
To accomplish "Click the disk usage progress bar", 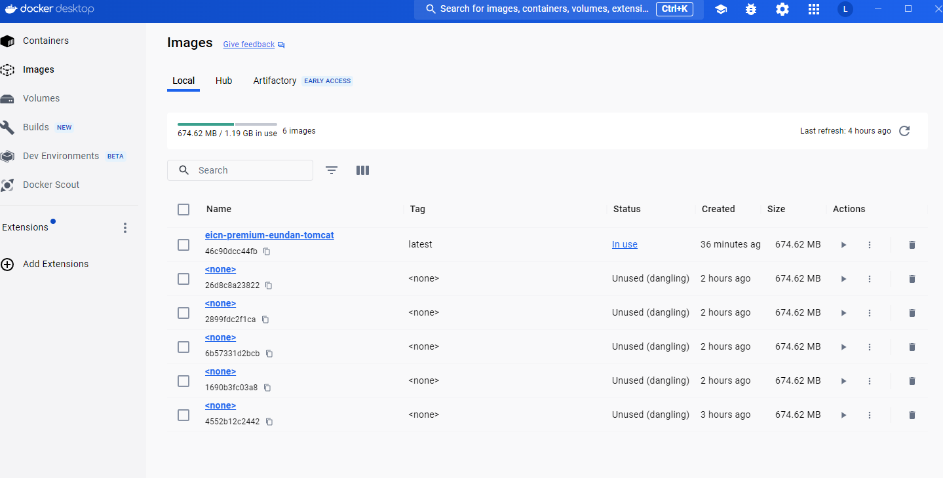I will pos(227,124).
